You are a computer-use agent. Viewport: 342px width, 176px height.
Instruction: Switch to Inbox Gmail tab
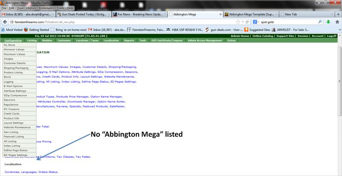[28, 14]
